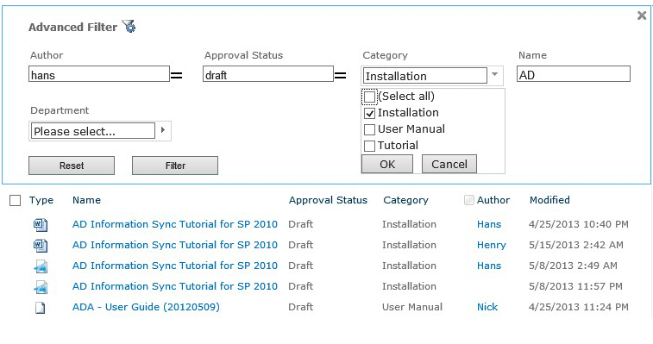This screenshot has width=653, height=344.
Task: Check the (Select all) category option
Action: 369,97
